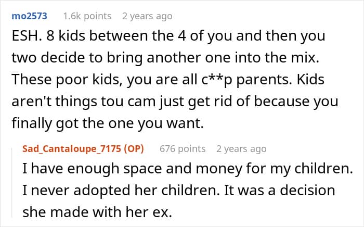
Task: Click the line 'she made with her ex.'
Action: click(97, 212)
